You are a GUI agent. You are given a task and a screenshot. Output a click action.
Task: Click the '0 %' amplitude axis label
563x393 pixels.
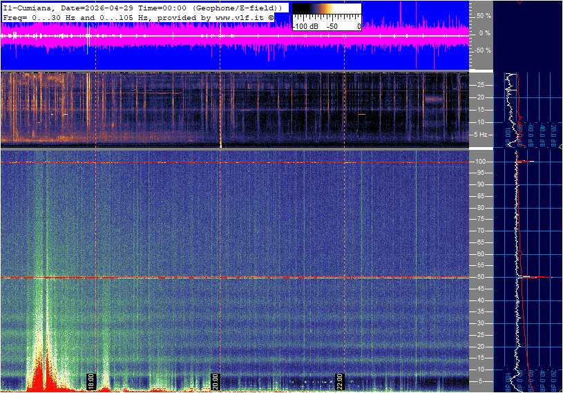click(485, 33)
